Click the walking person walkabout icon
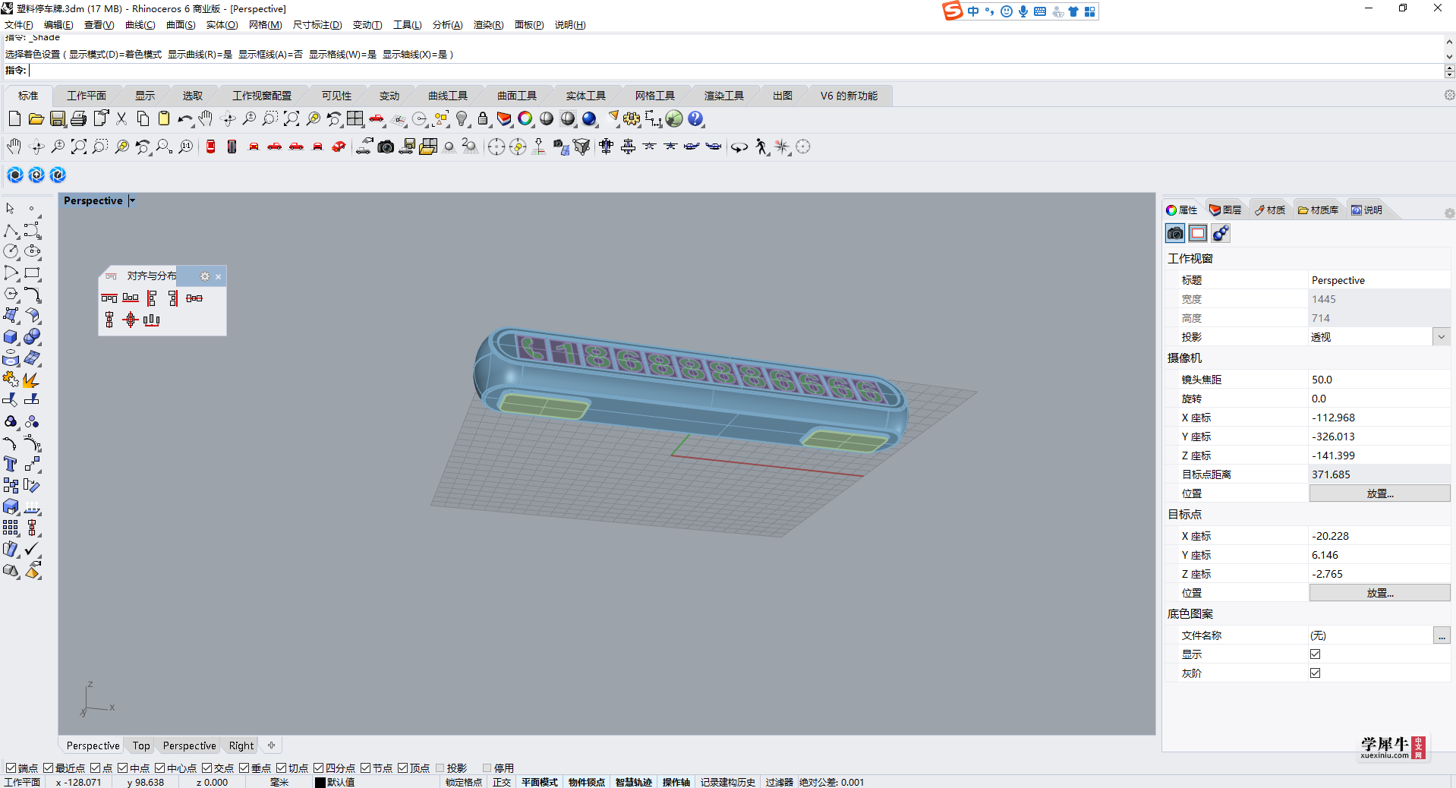This screenshot has height=788, width=1456. pos(761,147)
